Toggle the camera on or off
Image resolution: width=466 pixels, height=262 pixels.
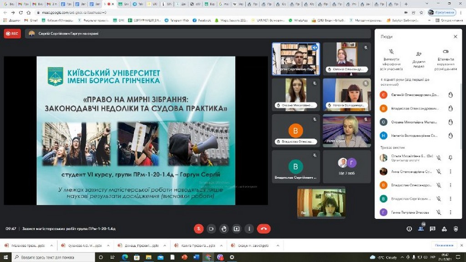coord(211,229)
